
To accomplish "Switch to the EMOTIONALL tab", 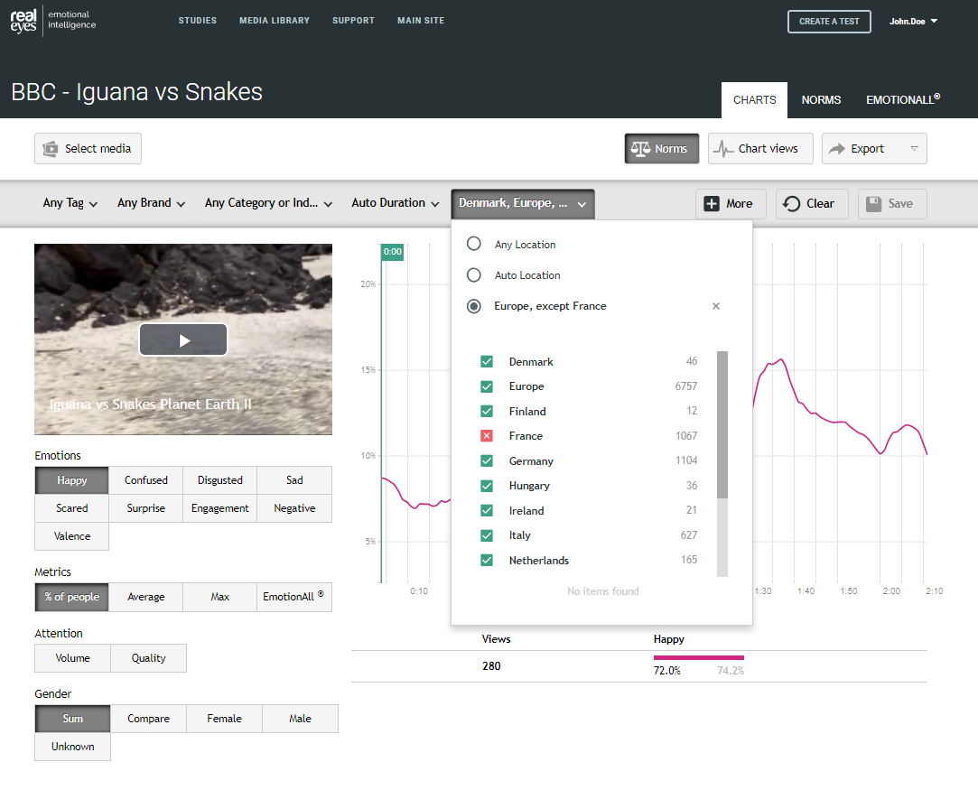I will (x=902, y=99).
